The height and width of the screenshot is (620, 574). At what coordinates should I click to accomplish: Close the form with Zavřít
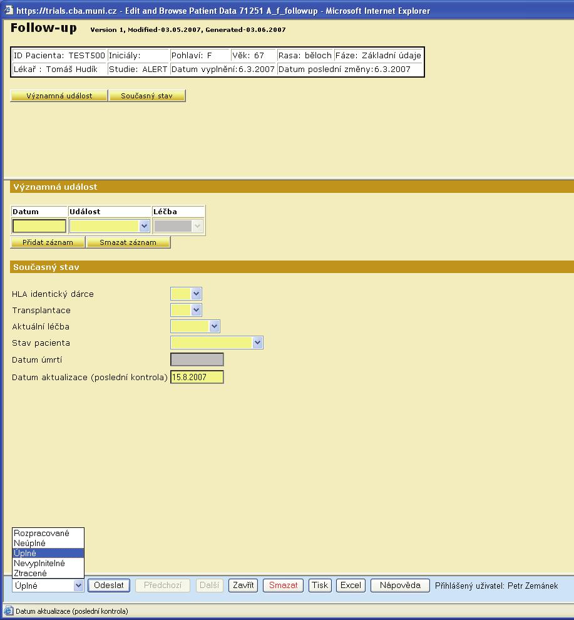(243, 585)
